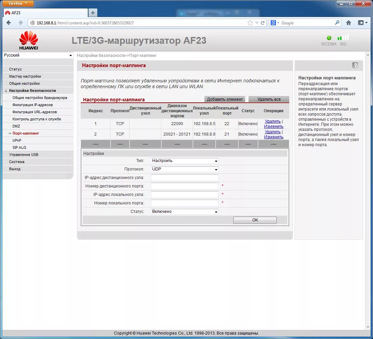The image size is (373, 339).
Task: Open the language dropdown showing Русский
Action: click(38, 55)
